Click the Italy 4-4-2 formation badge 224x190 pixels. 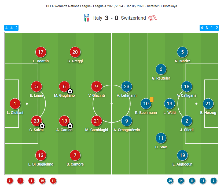click(x=12, y=28)
